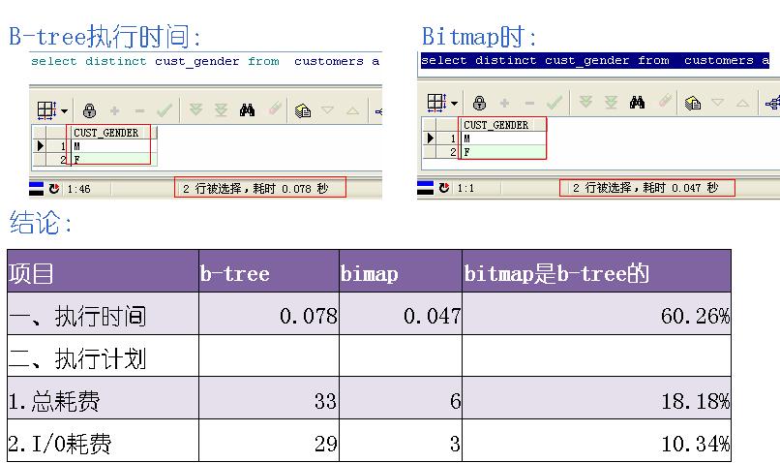780x463 pixels.
Task: Open grid mode dropdown arrow in Bitmap toolbar
Action: coord(455,103)
